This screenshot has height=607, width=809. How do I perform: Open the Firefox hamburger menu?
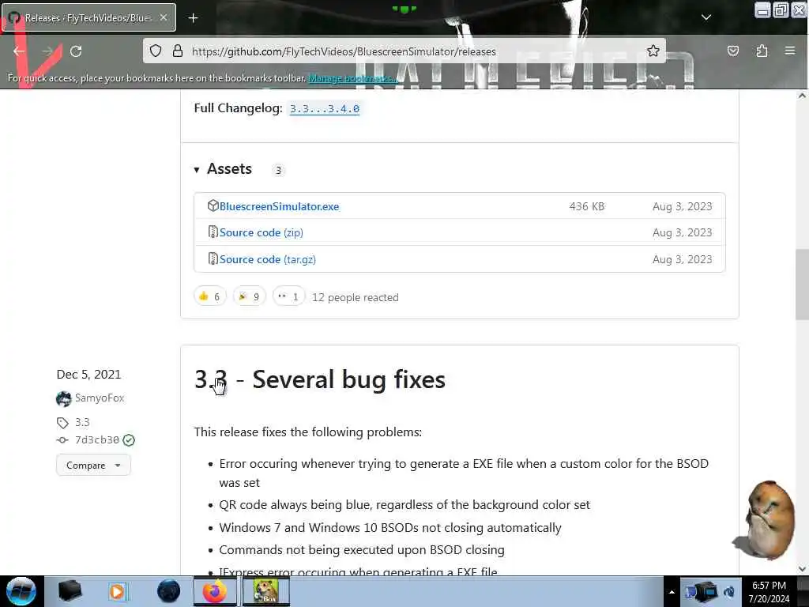(789, 51)
